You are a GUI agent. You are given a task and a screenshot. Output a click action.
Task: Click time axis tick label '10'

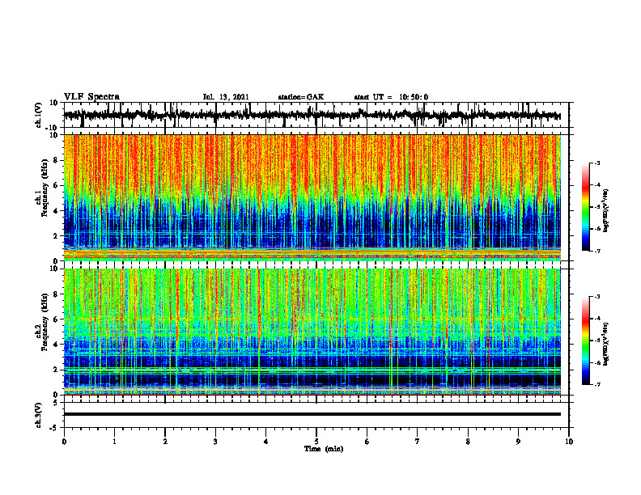tap(569, 442)
